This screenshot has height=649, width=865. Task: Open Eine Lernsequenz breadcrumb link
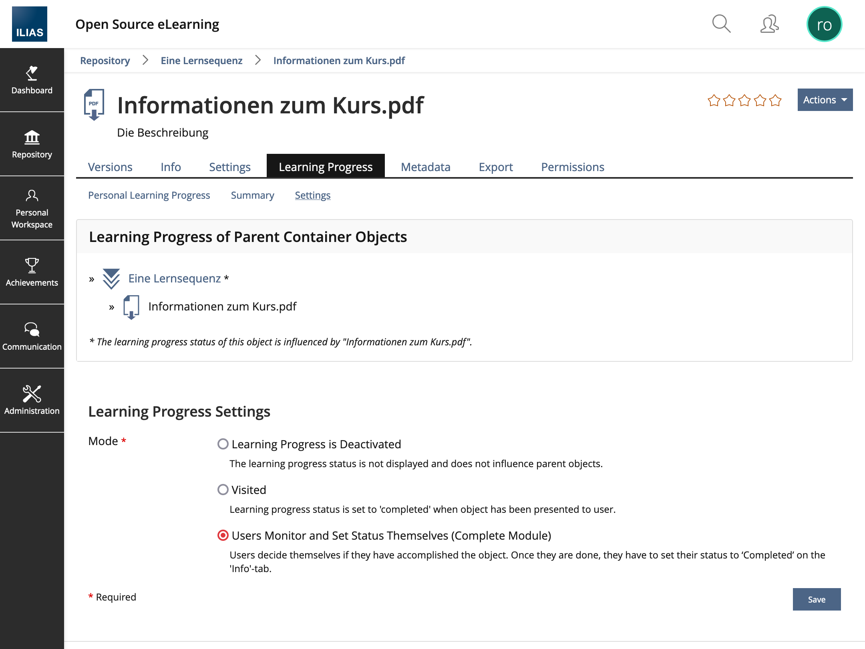(x=201, y=60)
